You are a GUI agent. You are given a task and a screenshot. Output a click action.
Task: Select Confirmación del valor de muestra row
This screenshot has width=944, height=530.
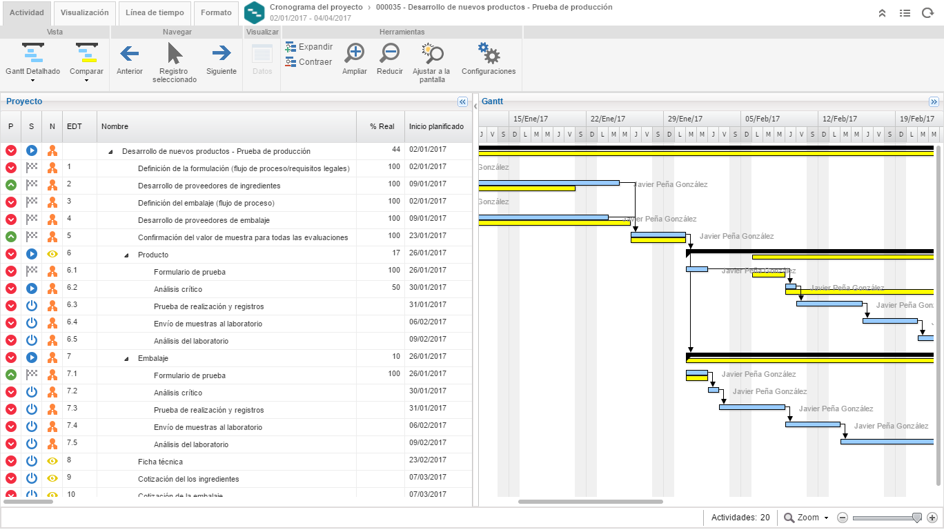click(236, 237)
